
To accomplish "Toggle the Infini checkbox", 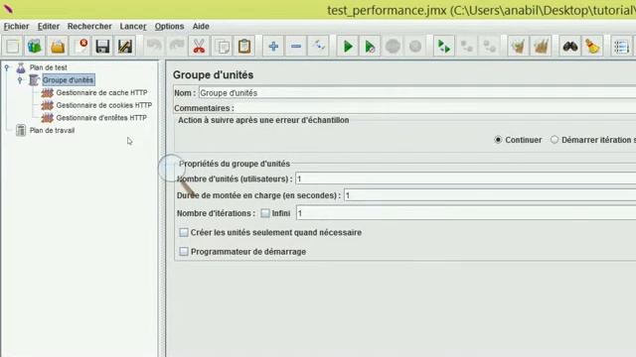I will [x=265, y=213].
